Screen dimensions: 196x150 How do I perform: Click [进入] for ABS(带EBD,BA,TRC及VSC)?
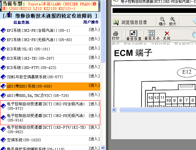click(94, 95)
